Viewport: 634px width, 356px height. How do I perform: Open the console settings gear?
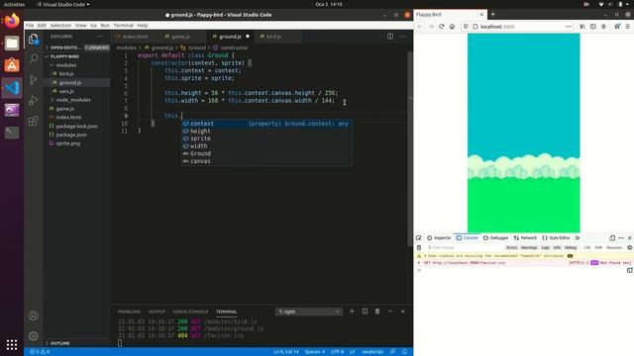tap(630, 247)
